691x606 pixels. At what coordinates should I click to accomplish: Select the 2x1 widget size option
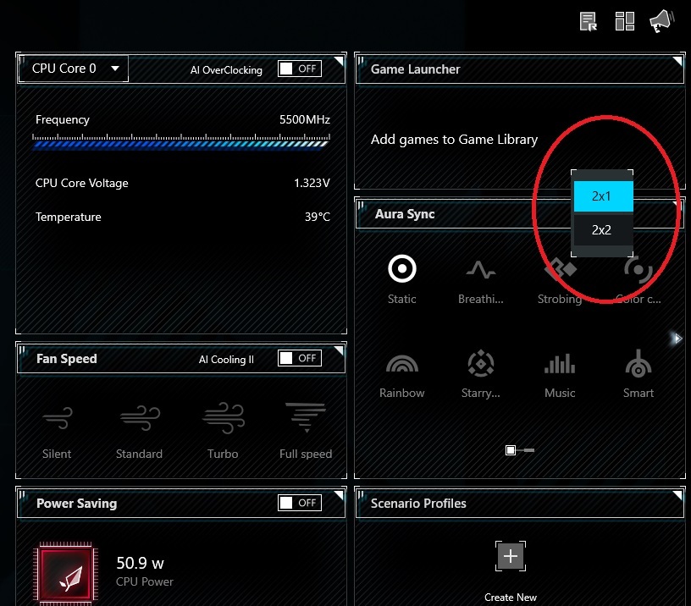pyautogui.click(x=603, y=196)
